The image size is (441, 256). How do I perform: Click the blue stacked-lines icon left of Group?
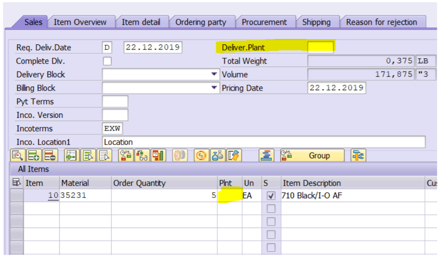266,156
